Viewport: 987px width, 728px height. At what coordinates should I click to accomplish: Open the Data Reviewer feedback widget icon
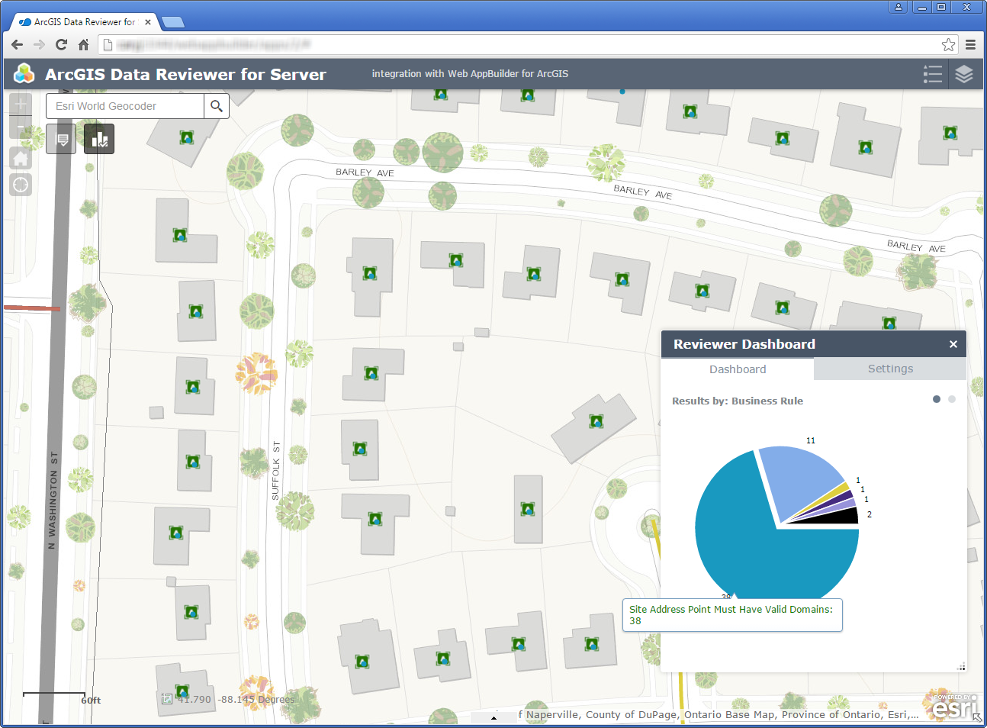tap(61, 139)
